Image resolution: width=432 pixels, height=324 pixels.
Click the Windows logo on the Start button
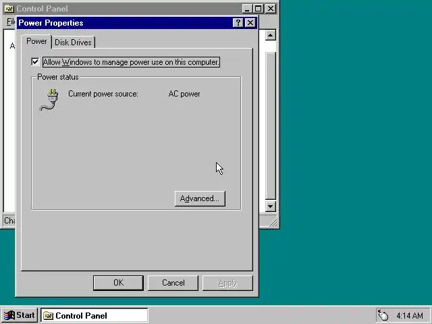coord(9,315)
